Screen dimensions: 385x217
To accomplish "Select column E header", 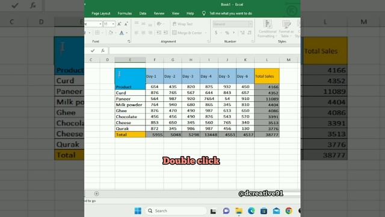I will [x=130, y=60].
